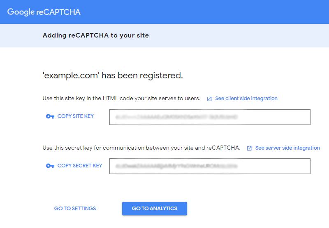329x228 pixels.
Task: Click external-link icon for client side integration
Action: point(209,99)
